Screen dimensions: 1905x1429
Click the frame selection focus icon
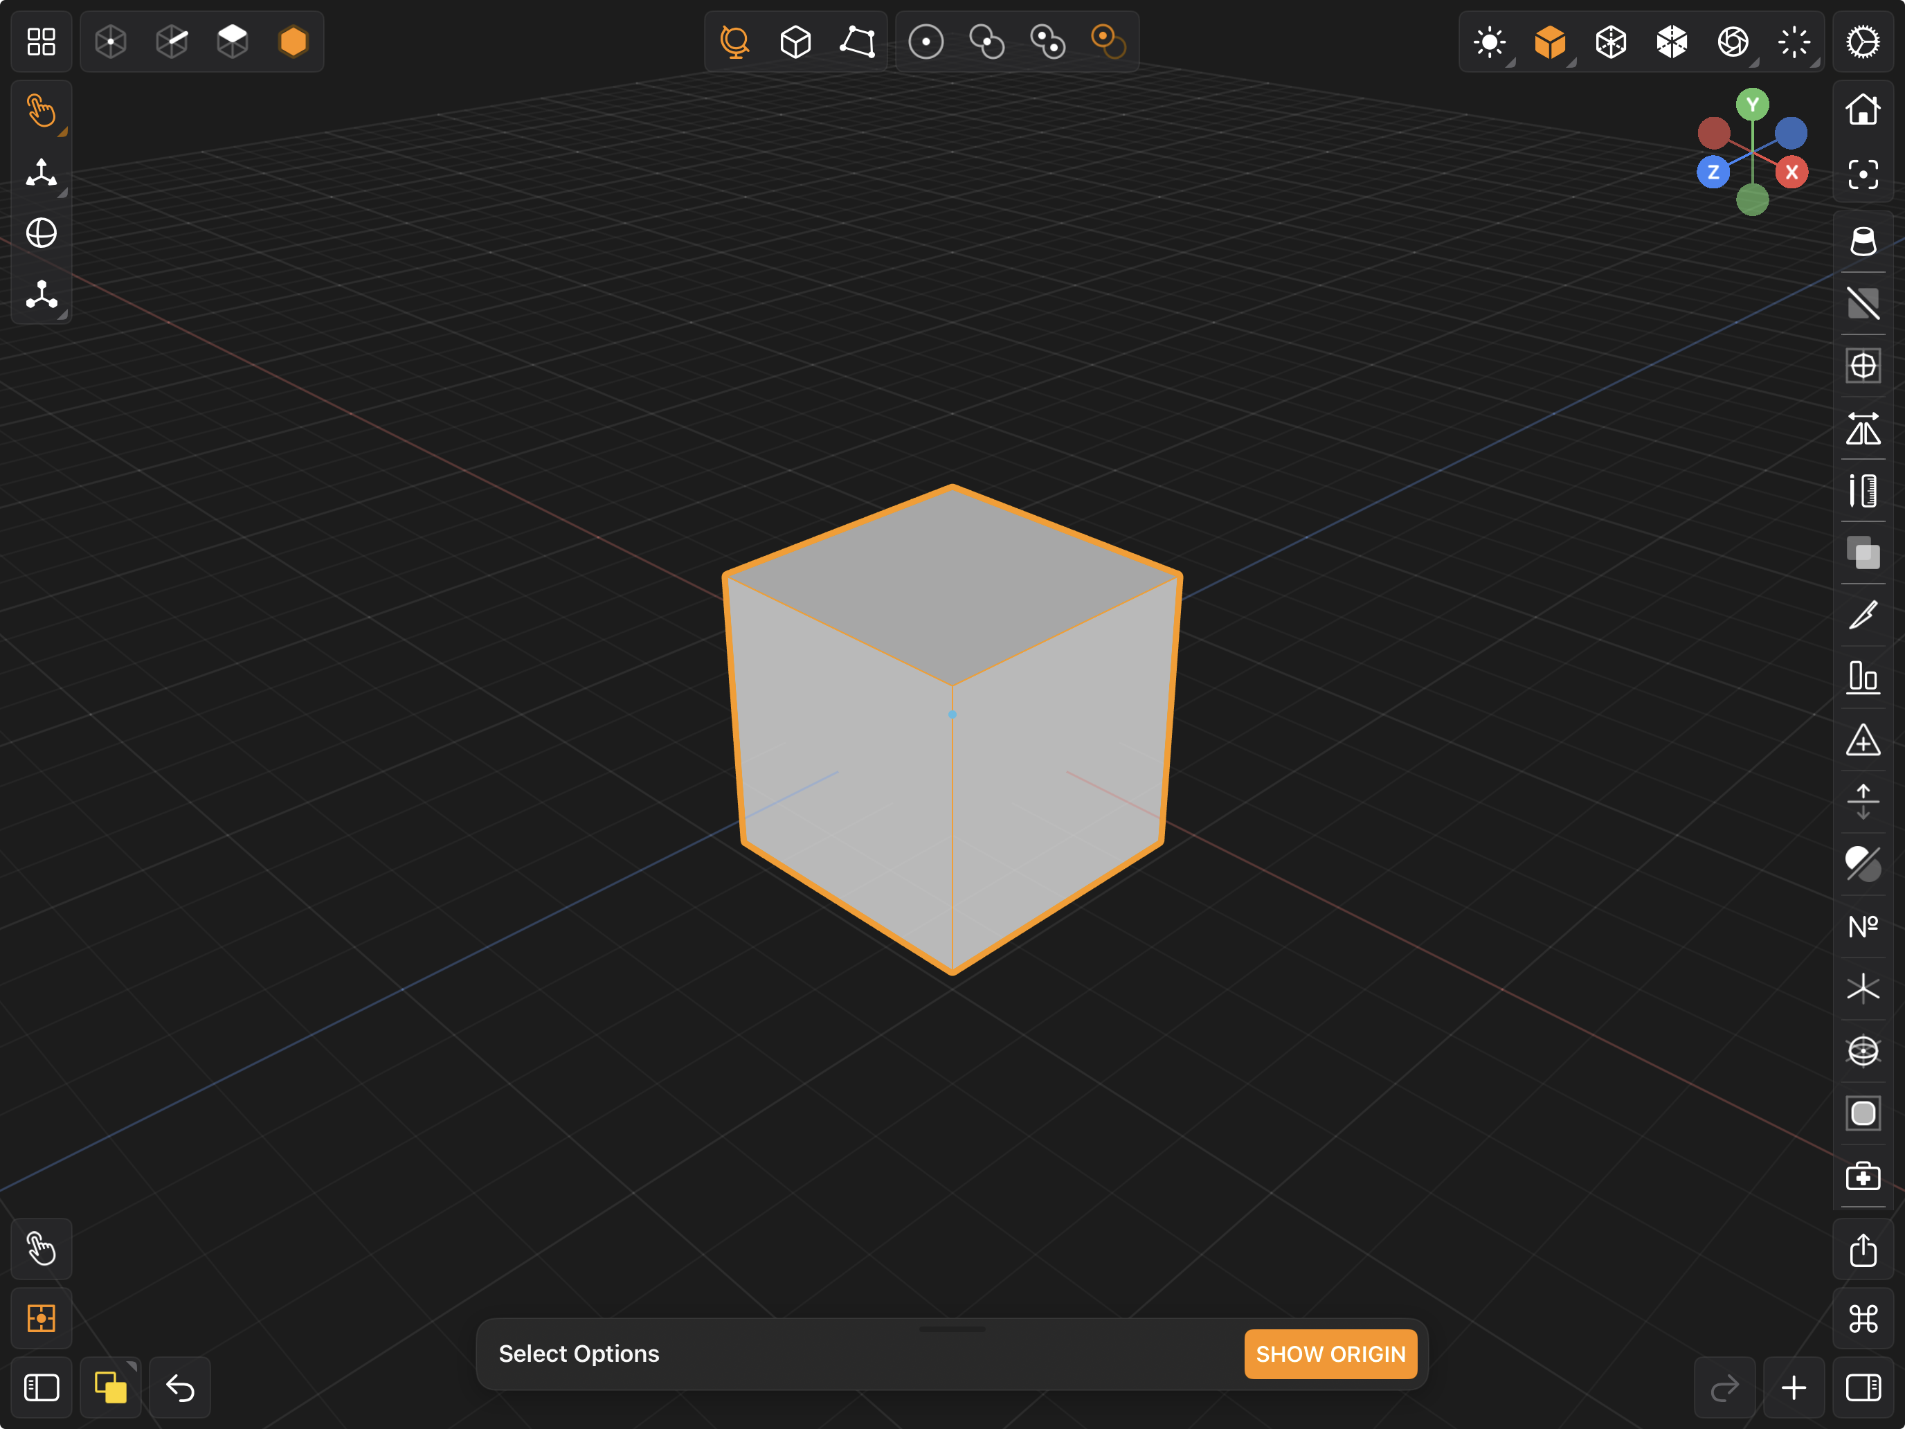1863,175
